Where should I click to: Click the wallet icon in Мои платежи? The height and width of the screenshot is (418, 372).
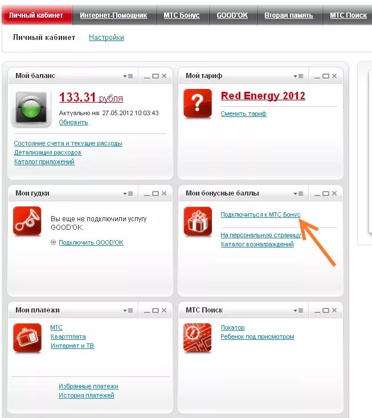(27, 338)
